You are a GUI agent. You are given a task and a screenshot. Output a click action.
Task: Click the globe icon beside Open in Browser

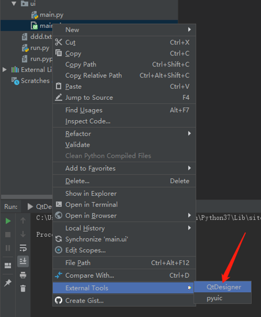pos(59,215)
